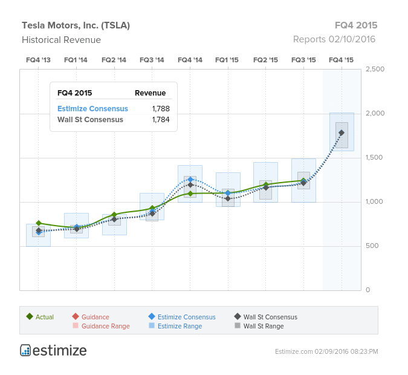Select the FQ4 '15 Wall St consensus marker
408x375 pixels.
[342, 133]
